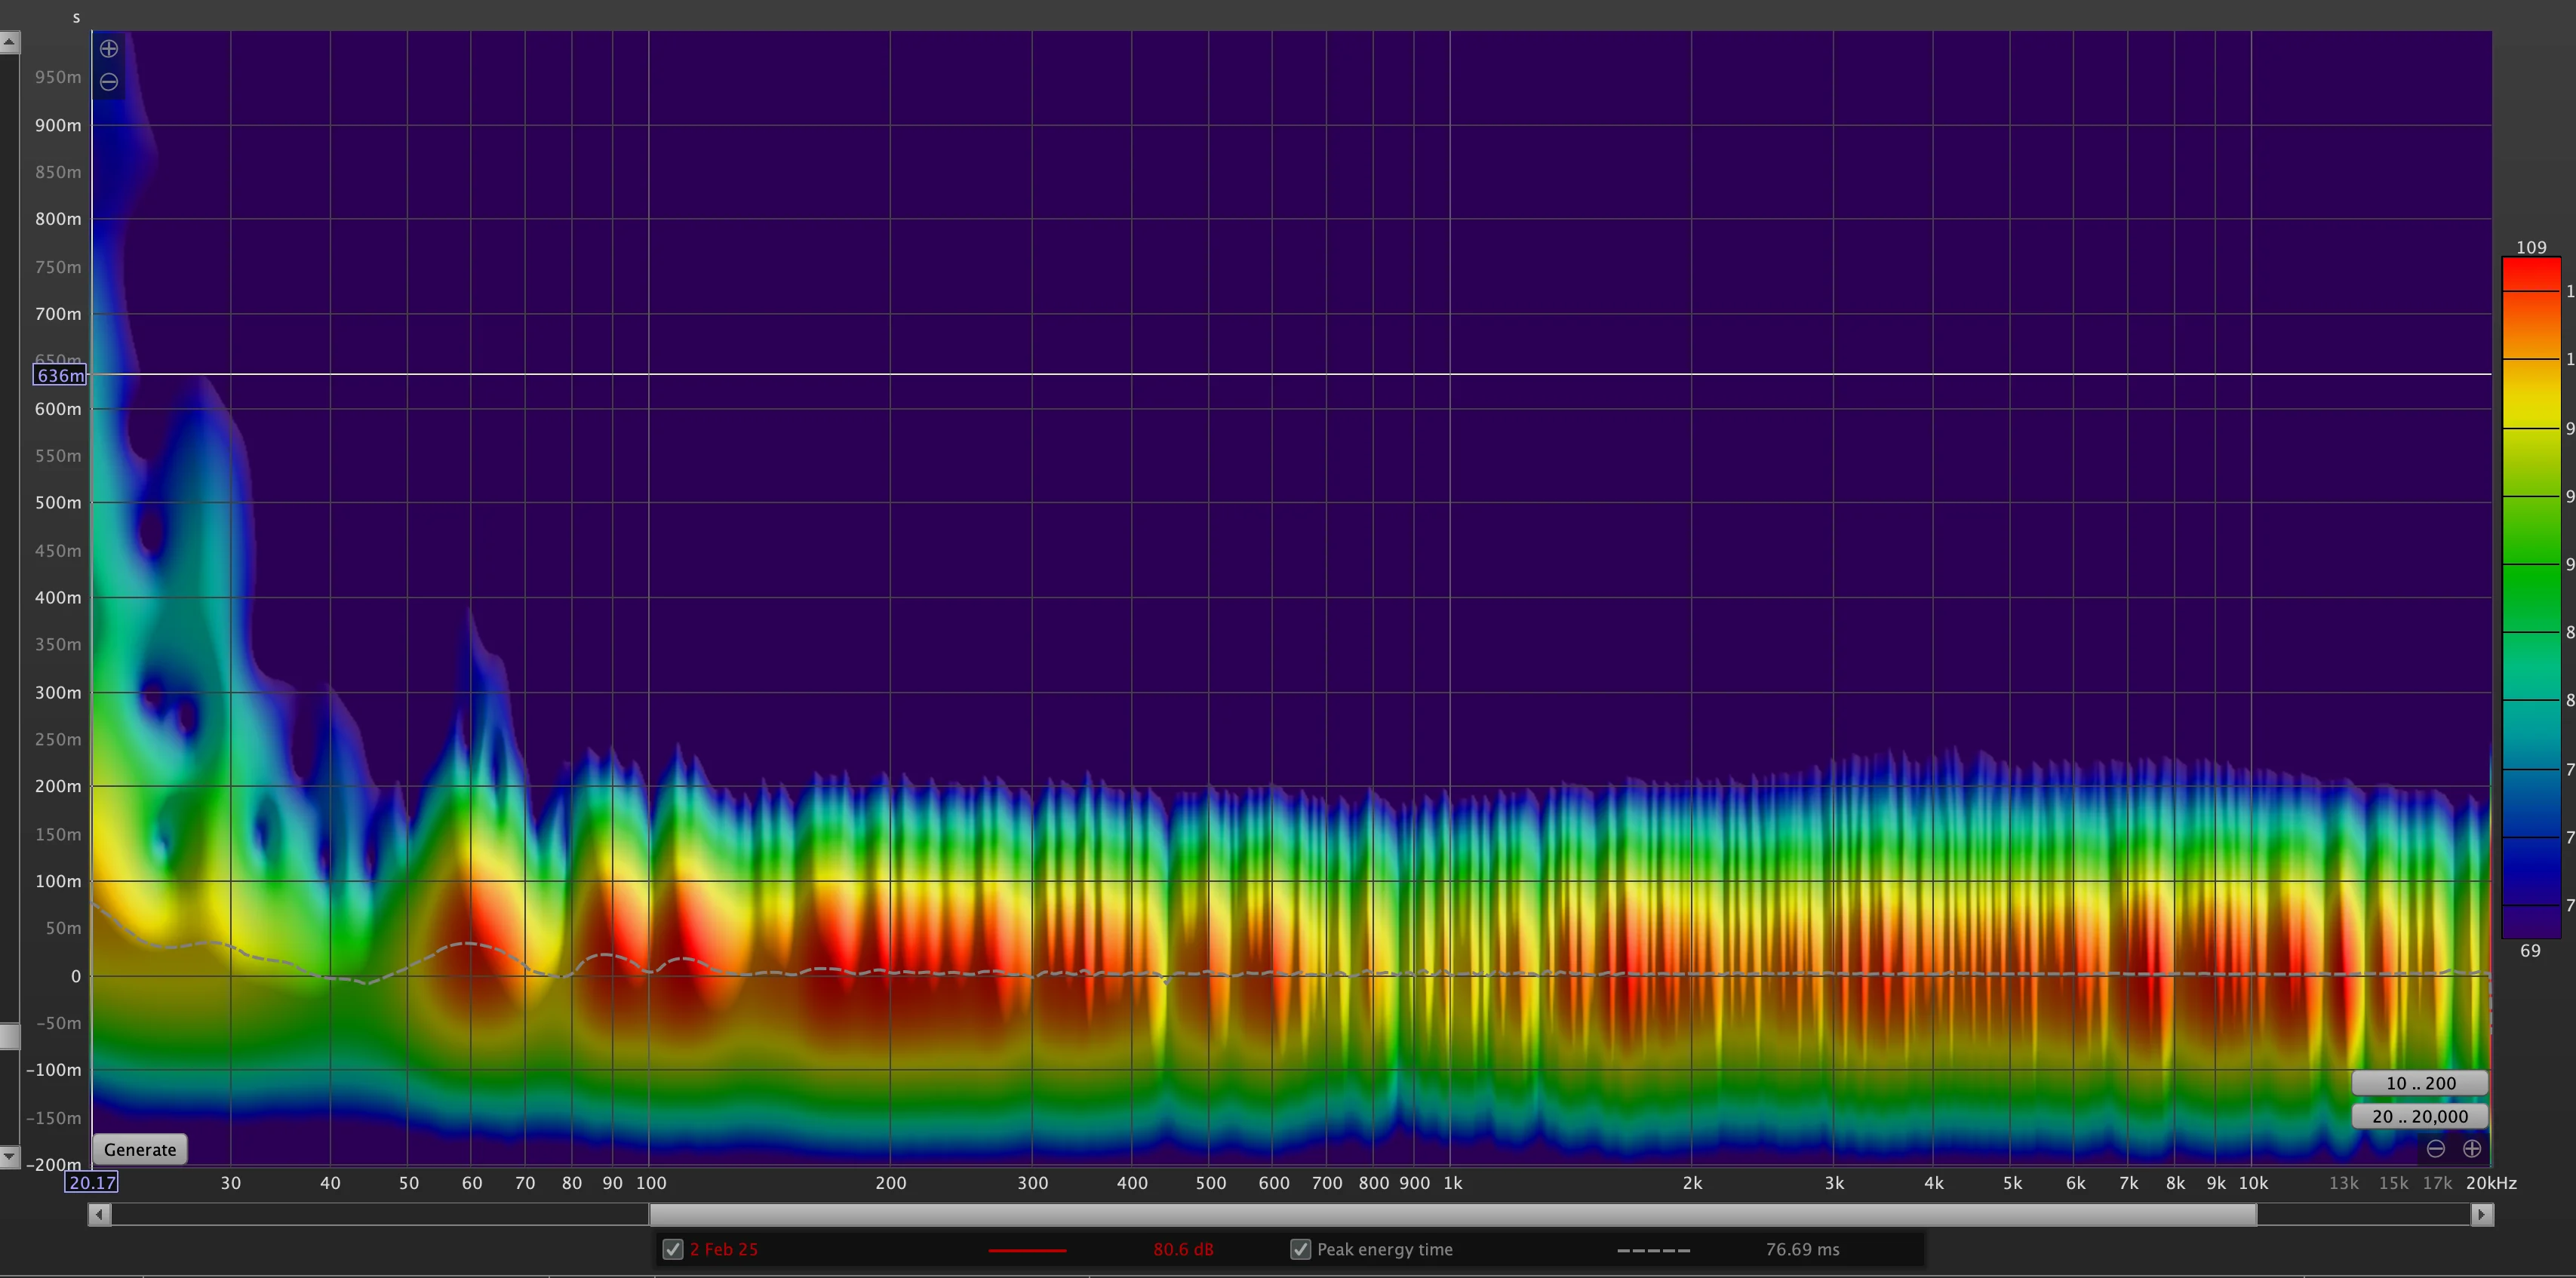Set frequency range to 10 .. 200
This screenshot has width=2576, height=1278.
click(2420, 1083)
